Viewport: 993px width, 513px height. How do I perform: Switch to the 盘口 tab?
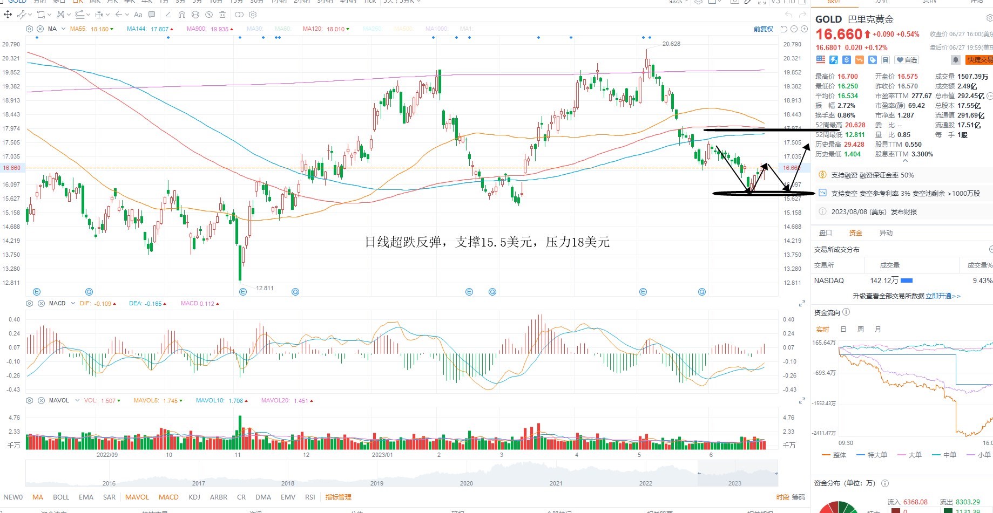(x=826, y=233)
